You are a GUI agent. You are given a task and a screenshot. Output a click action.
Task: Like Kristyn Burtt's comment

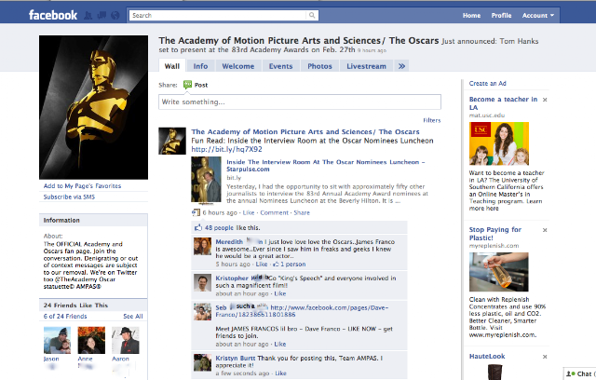[280, 373]
